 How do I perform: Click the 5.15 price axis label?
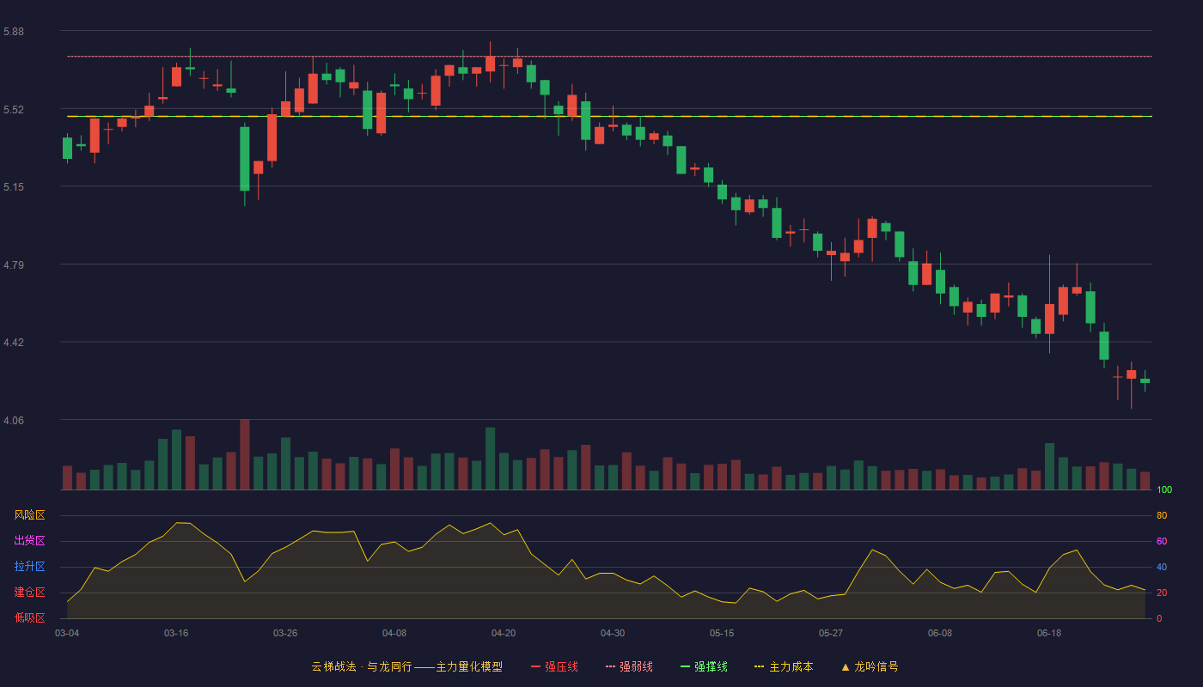[x=14, y=187]
